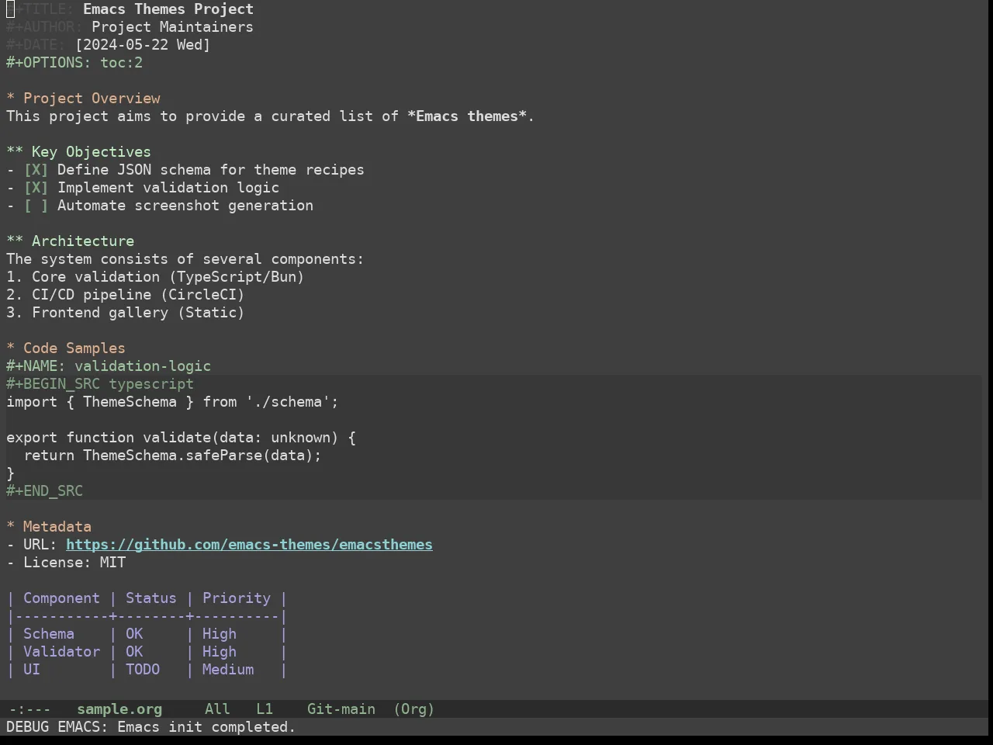Image resolution: width=993 pixels, height=745 pixels.
Task: Click the 'TODO' status cell
Action: click(143, 670)
